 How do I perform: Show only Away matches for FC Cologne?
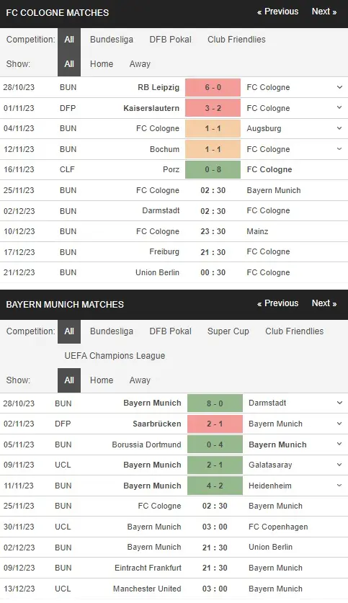(140, 64)
